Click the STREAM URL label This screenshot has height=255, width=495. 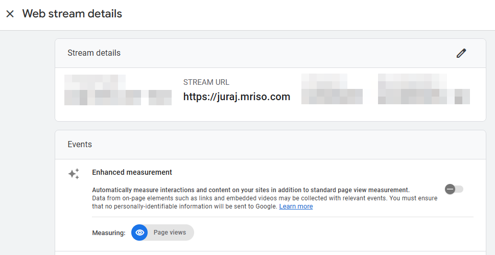pos(206,82)
